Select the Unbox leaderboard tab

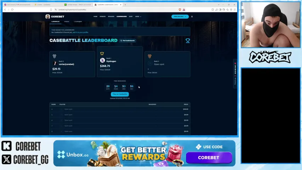coord(67,22)
